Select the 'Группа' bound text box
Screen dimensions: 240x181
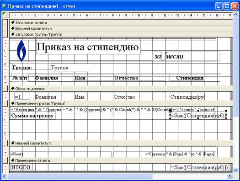coord(70,68)
